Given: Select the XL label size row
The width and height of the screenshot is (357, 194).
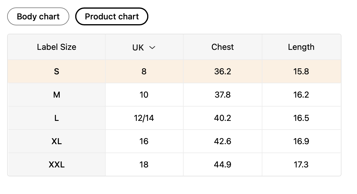Looking at the screenshot, I should click(56, 141).
